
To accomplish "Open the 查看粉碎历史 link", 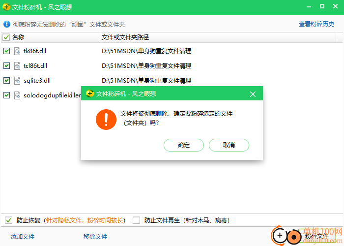I will tap(316, 24).
